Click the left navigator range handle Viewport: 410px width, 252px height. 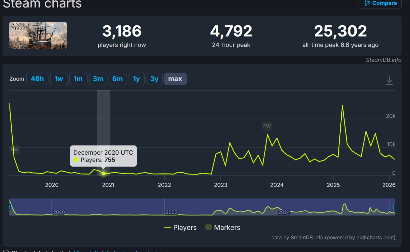[10, 207]
